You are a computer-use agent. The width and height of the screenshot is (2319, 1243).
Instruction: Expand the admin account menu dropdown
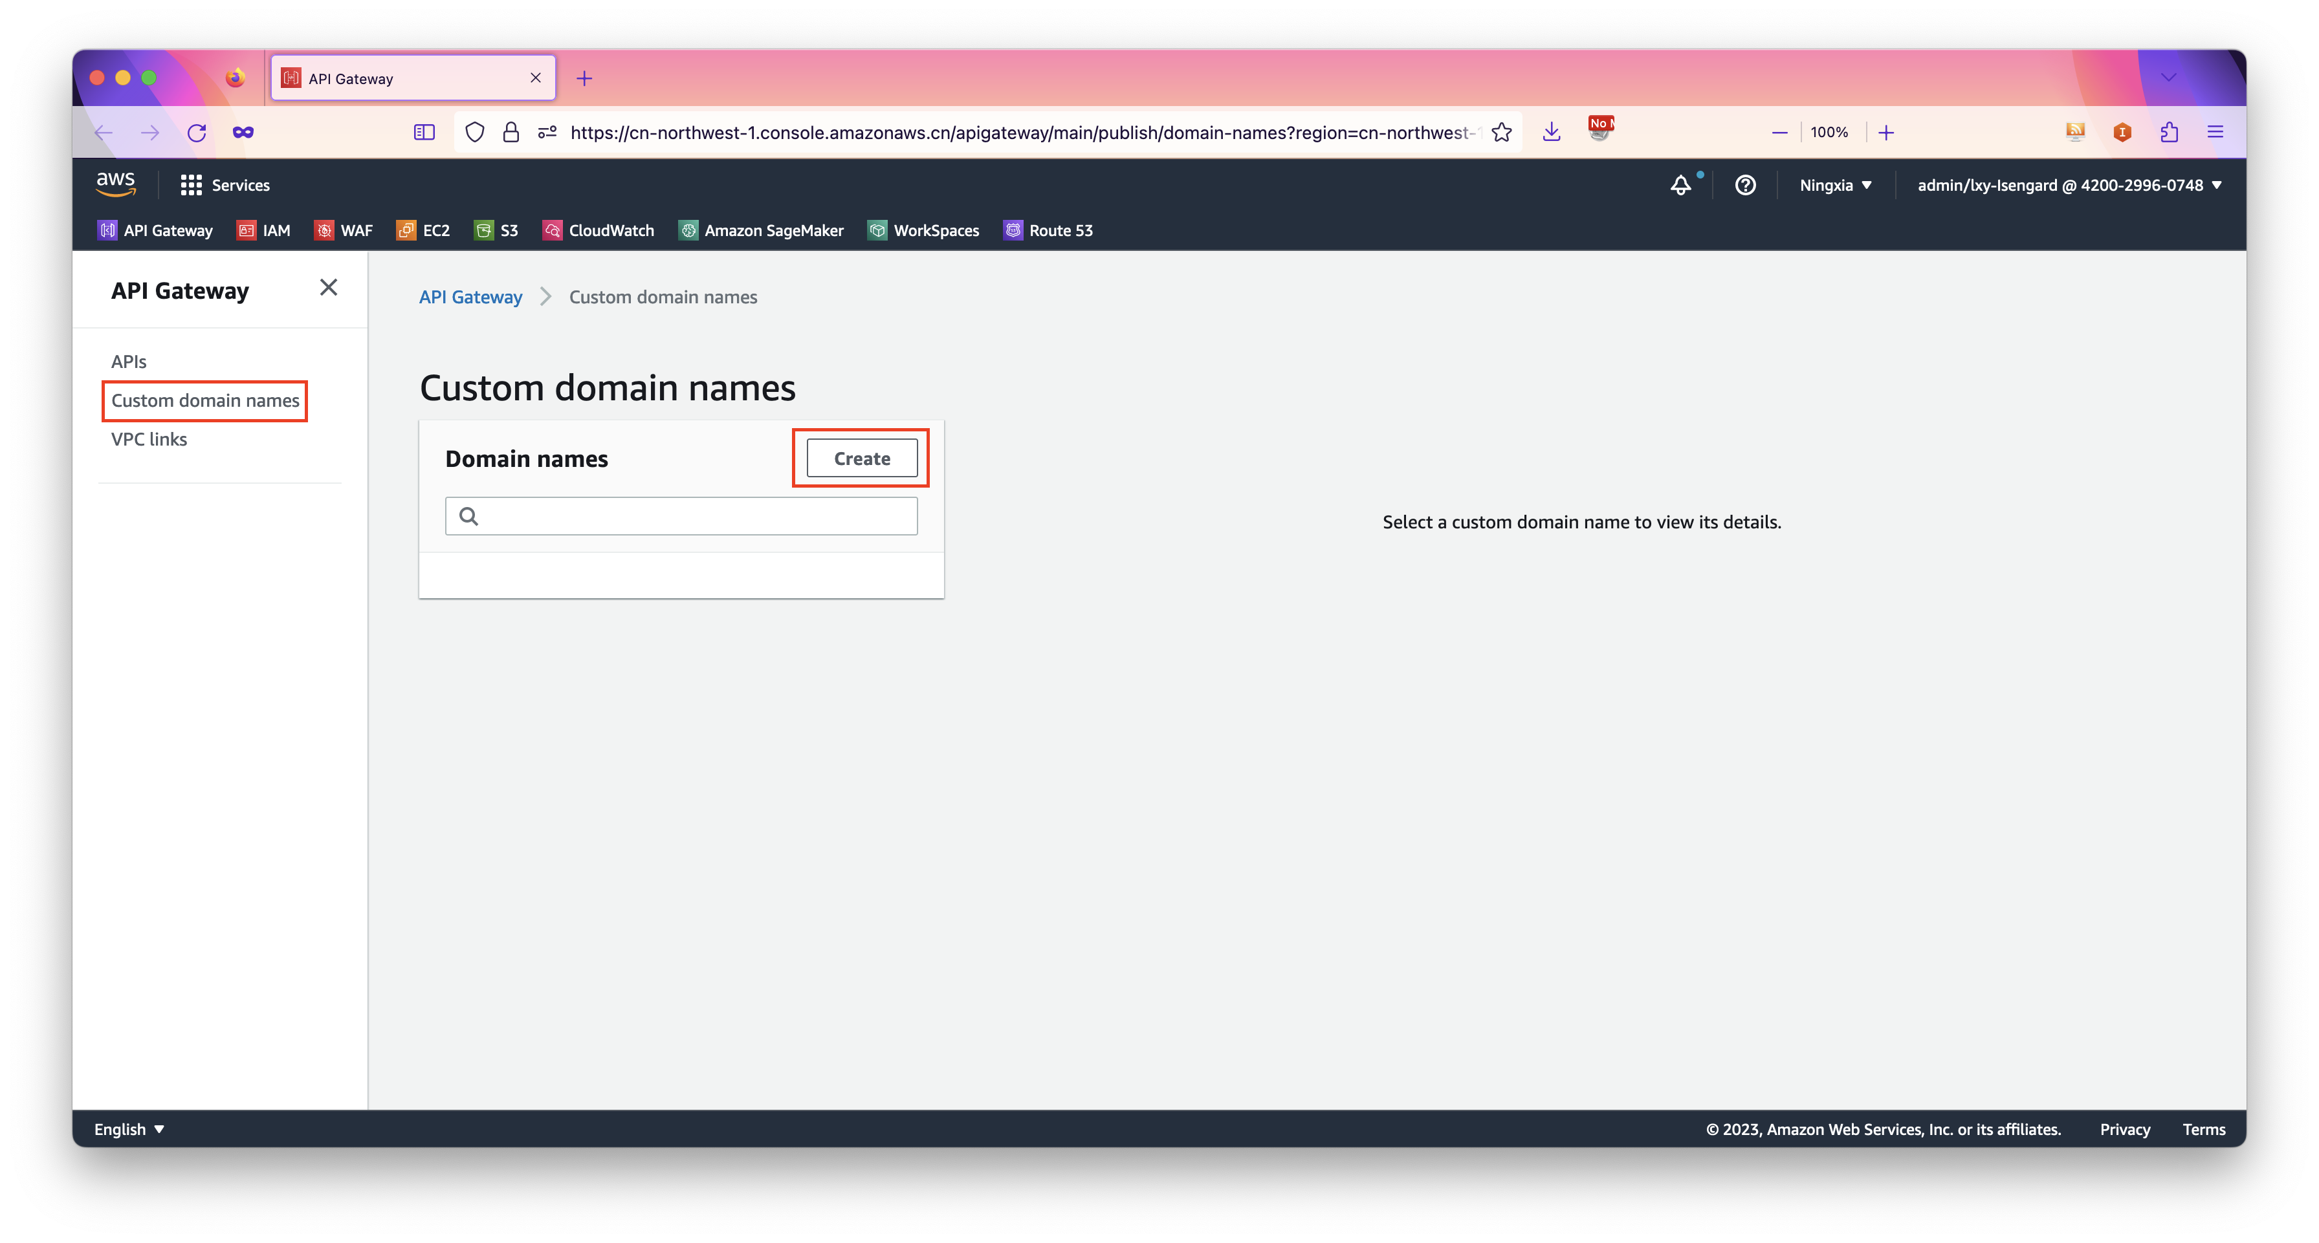coord(2069,186)
